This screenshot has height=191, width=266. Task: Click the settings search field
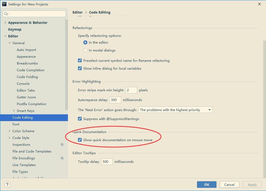coord(34,14)
